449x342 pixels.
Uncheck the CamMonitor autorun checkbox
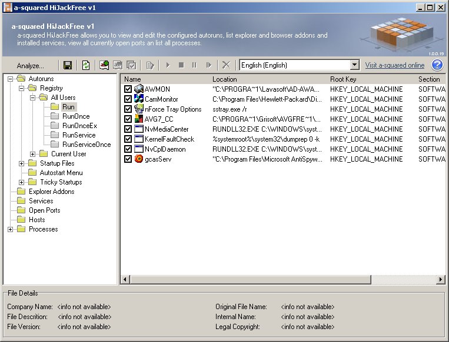pos(128,99)
